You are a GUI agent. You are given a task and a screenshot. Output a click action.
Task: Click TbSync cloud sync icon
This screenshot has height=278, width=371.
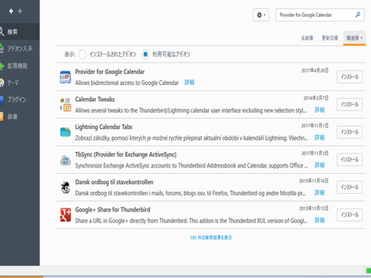click(66, 160)
